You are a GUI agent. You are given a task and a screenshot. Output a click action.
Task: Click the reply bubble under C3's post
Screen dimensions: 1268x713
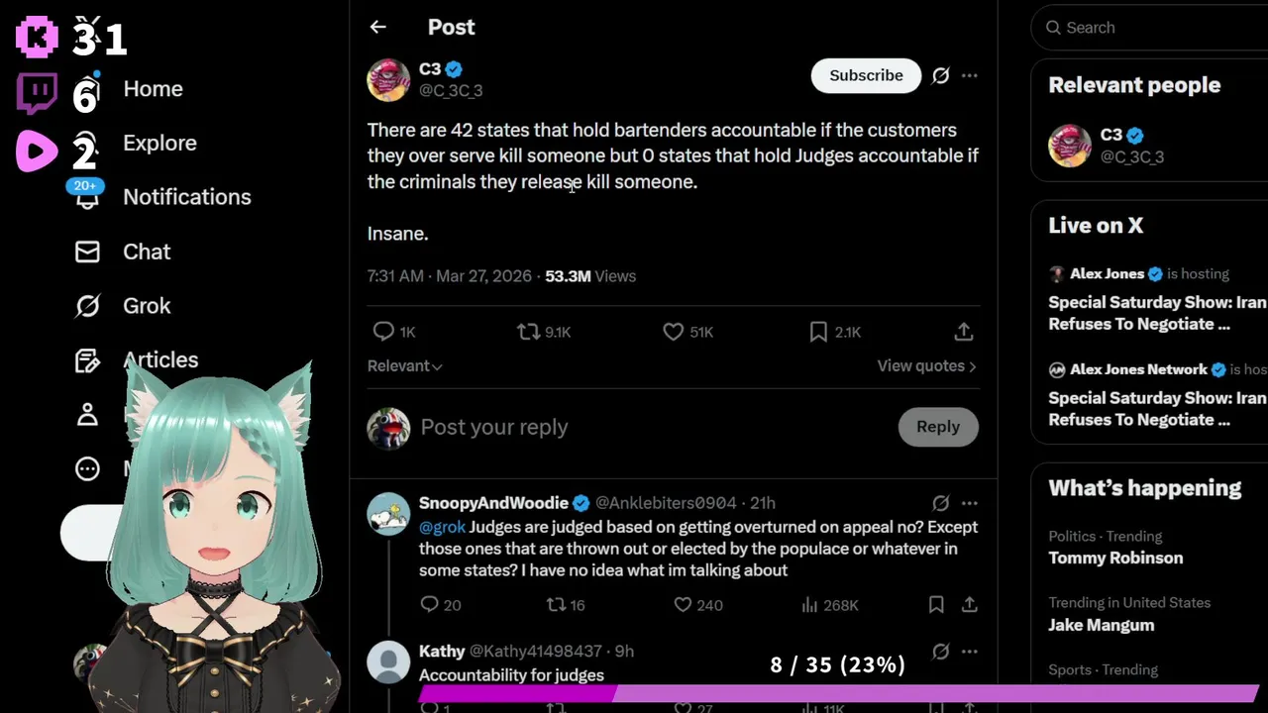(383, 332)
